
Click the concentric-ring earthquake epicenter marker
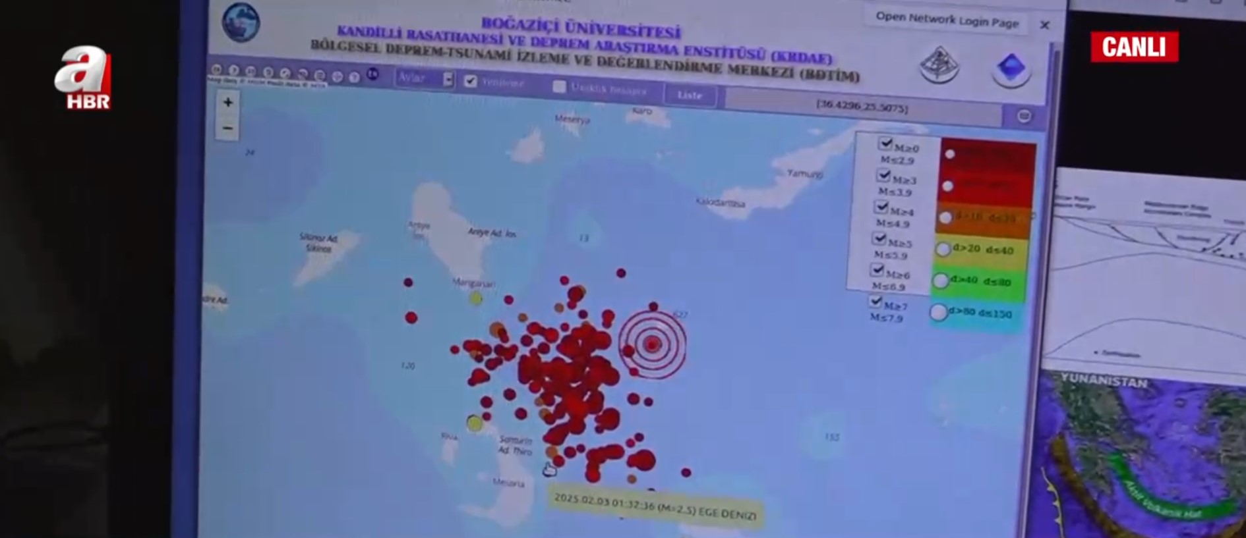point(652,344)
